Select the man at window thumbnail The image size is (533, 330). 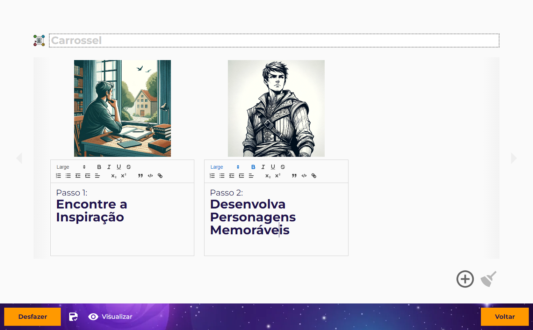[122, 108]
